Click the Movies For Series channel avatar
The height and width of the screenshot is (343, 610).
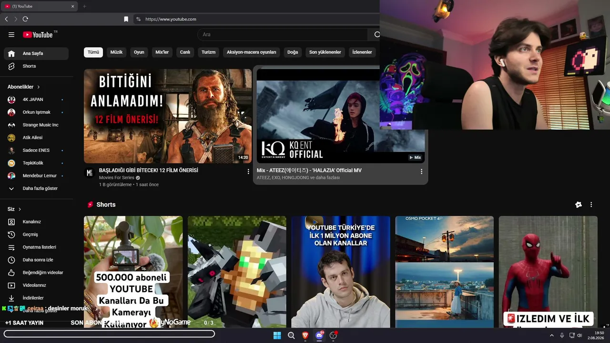click(x=89, y=172)
